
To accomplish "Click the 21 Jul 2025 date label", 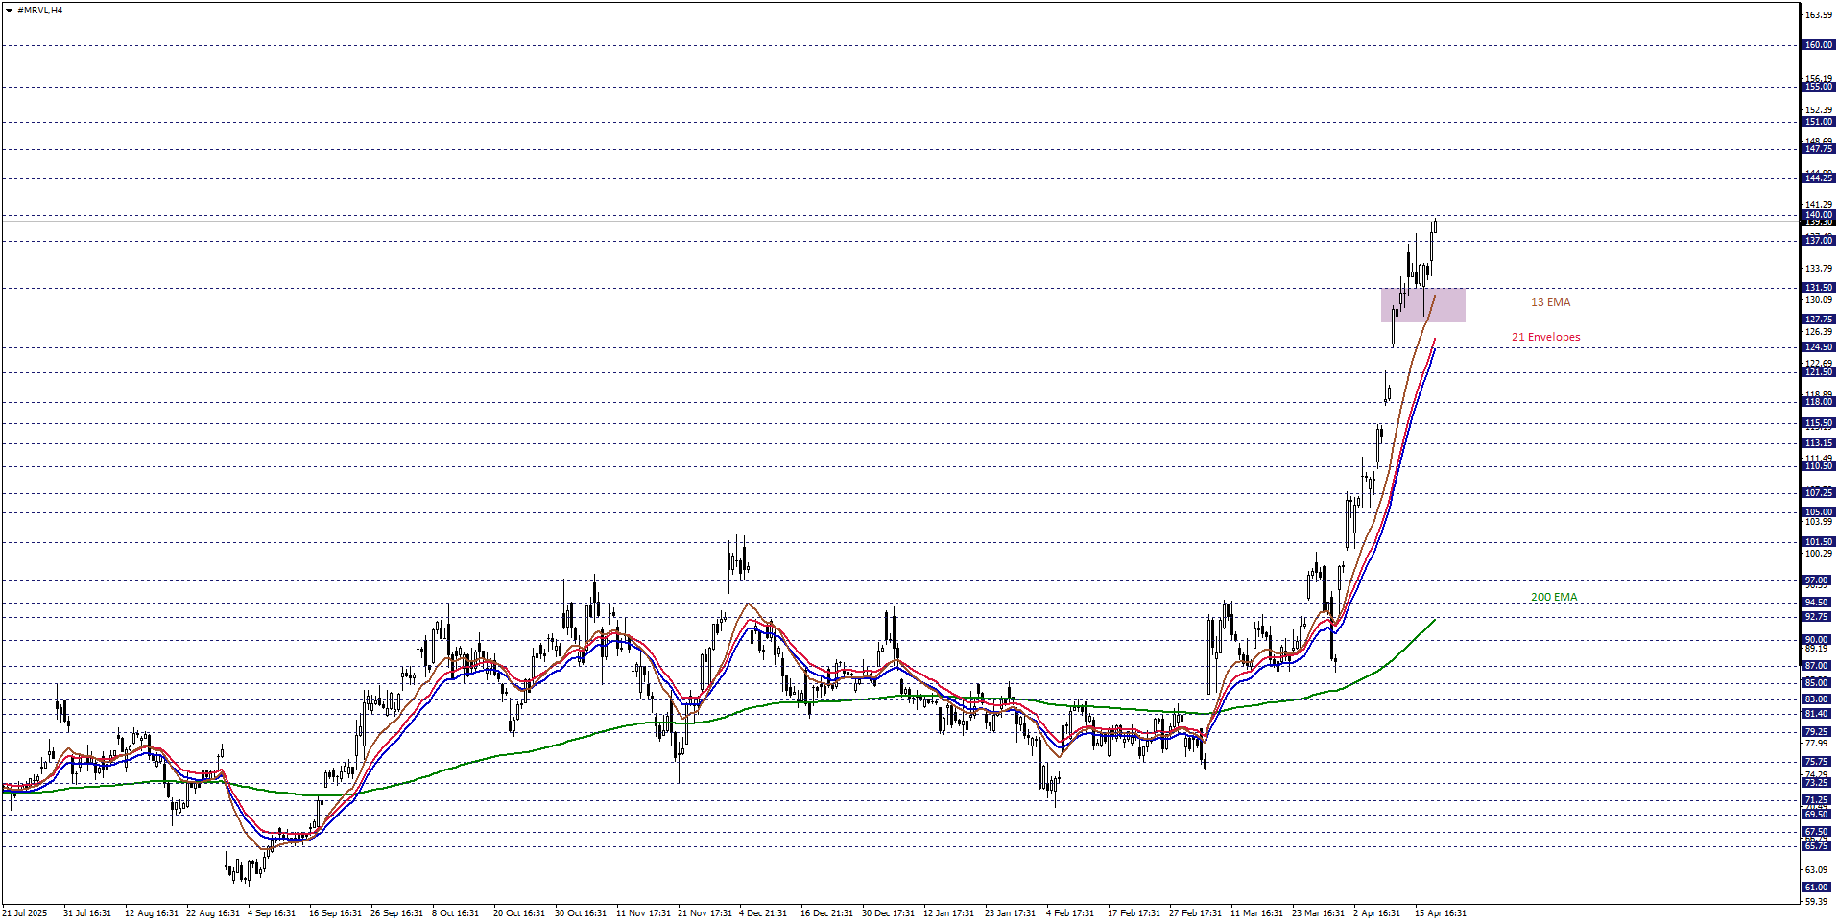I will (x=25, y=913).
